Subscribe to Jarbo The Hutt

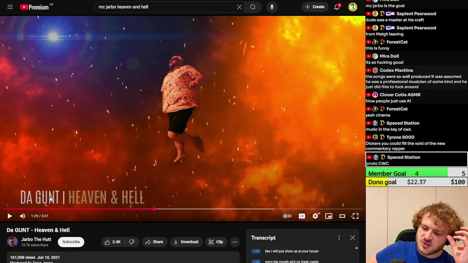[x=71, y=242]
